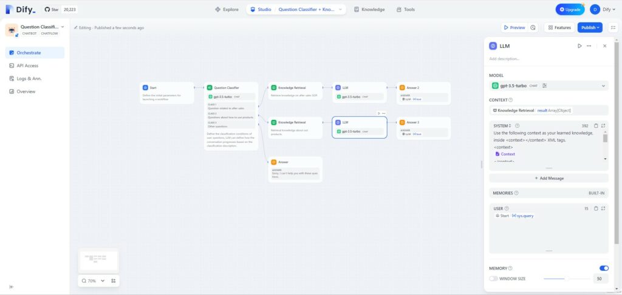Click the Context variable tag in prompt
622x295 pixels.
(x=505, y=154)
